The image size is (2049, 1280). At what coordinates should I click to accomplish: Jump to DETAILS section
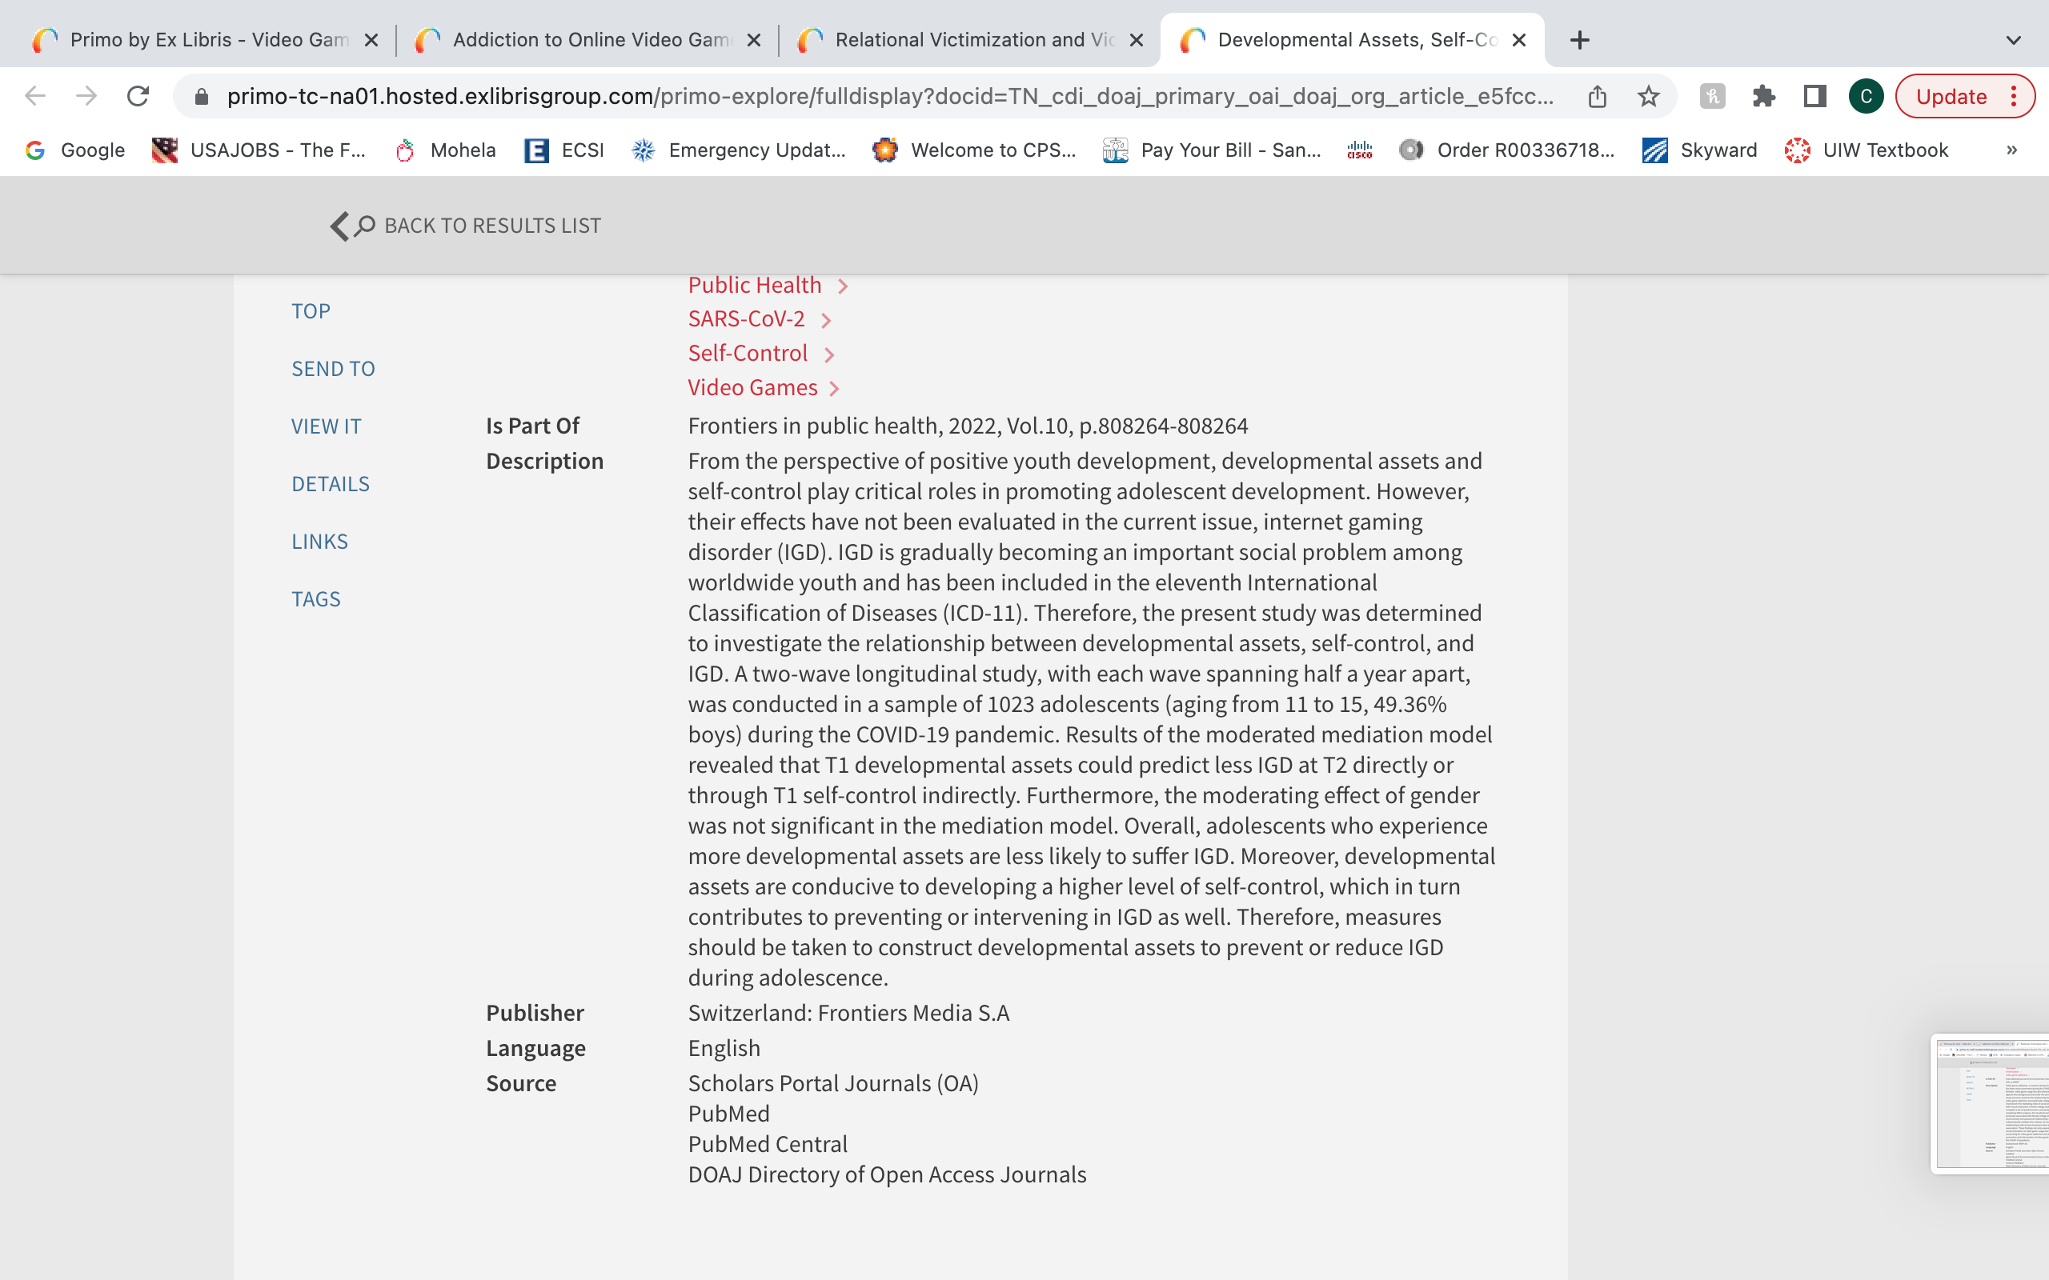pos(331,483)
